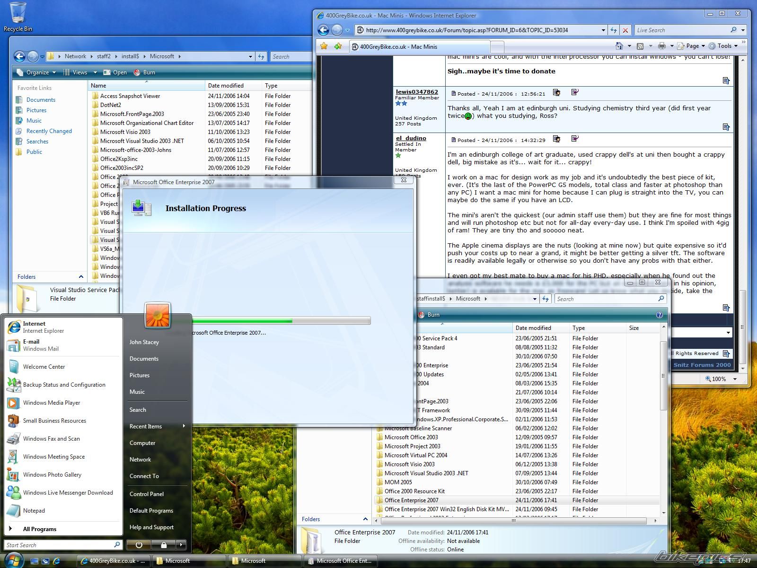This screenshot has width=757, height=568.
Task: Click the Show Desktop quick launch icon
Action: (x=35, y=561)
